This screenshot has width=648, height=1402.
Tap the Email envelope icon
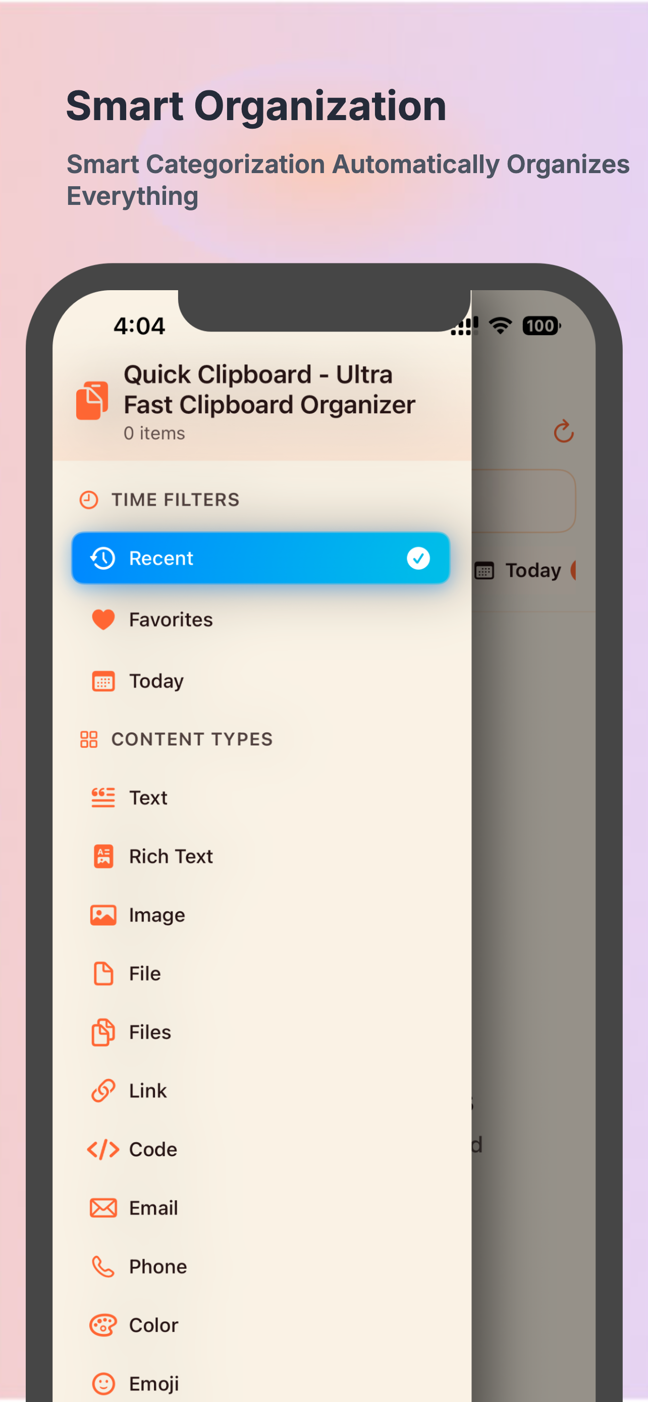[103, 1208]
